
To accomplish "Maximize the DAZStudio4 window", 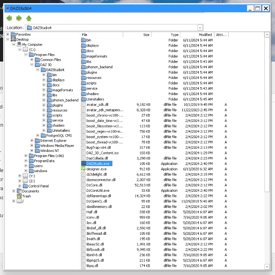I will point(258,8).
